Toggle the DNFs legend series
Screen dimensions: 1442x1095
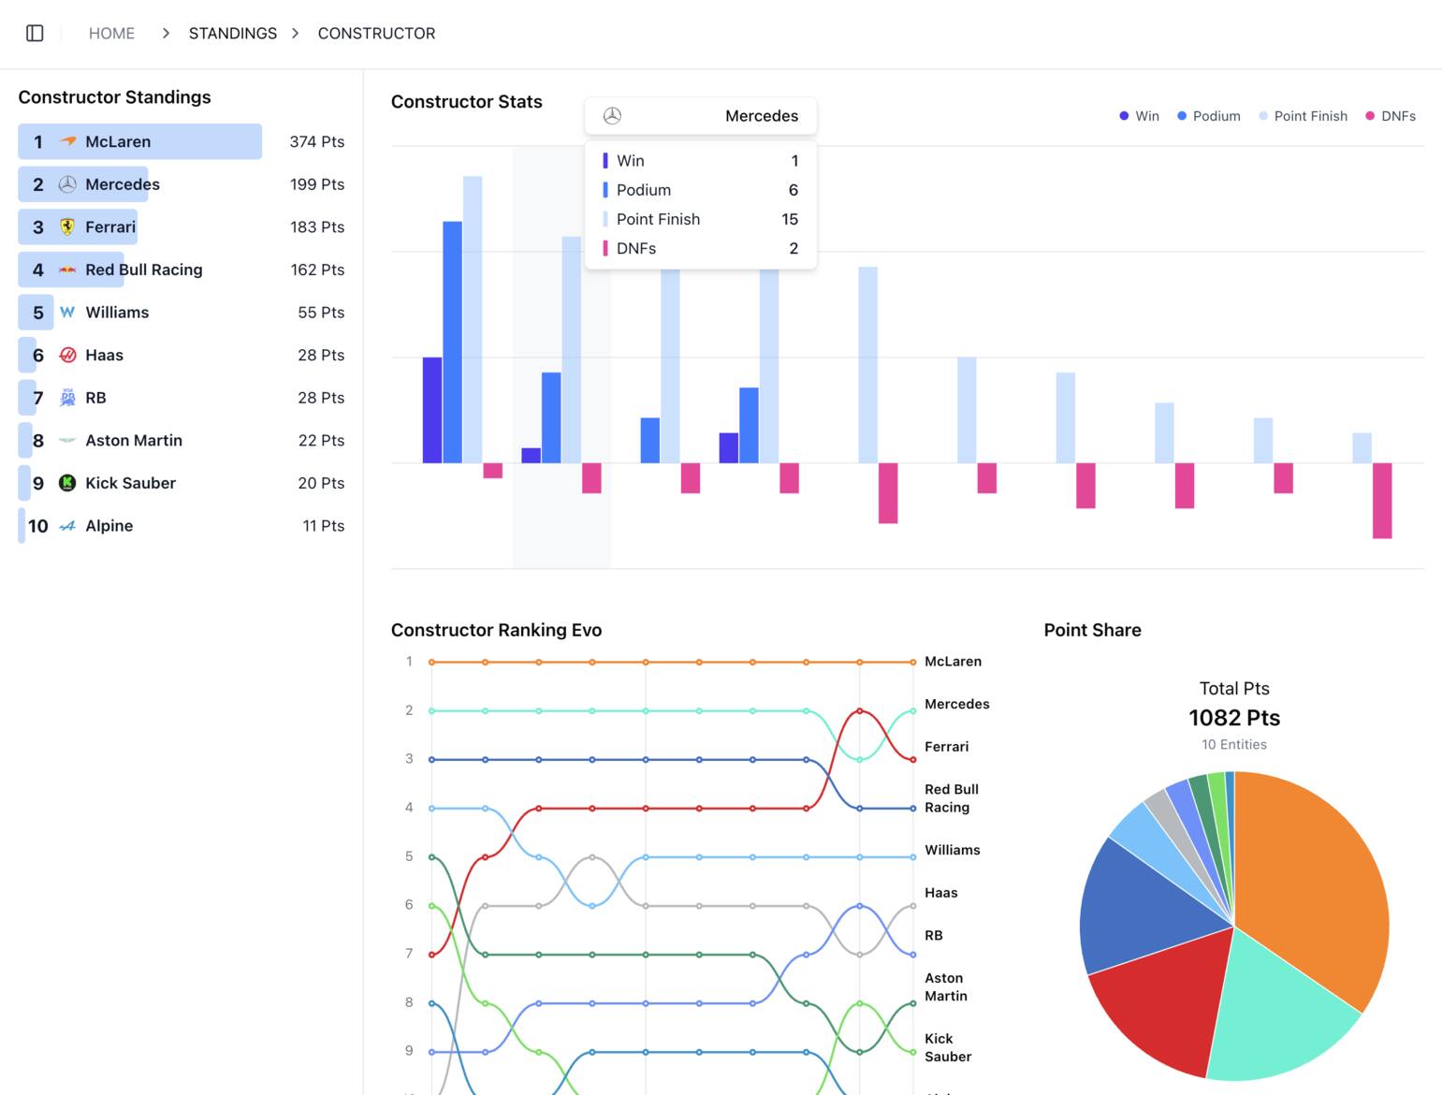pos(1391,116)
